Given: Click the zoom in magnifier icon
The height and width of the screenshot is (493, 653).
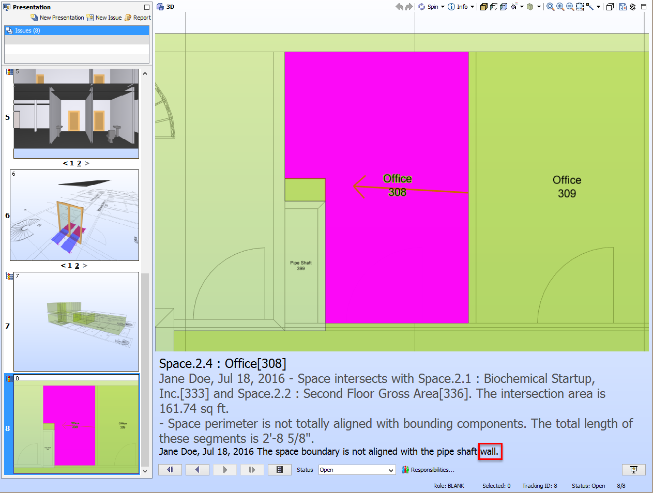Looking at the screenshot, I should pos(560,7).
